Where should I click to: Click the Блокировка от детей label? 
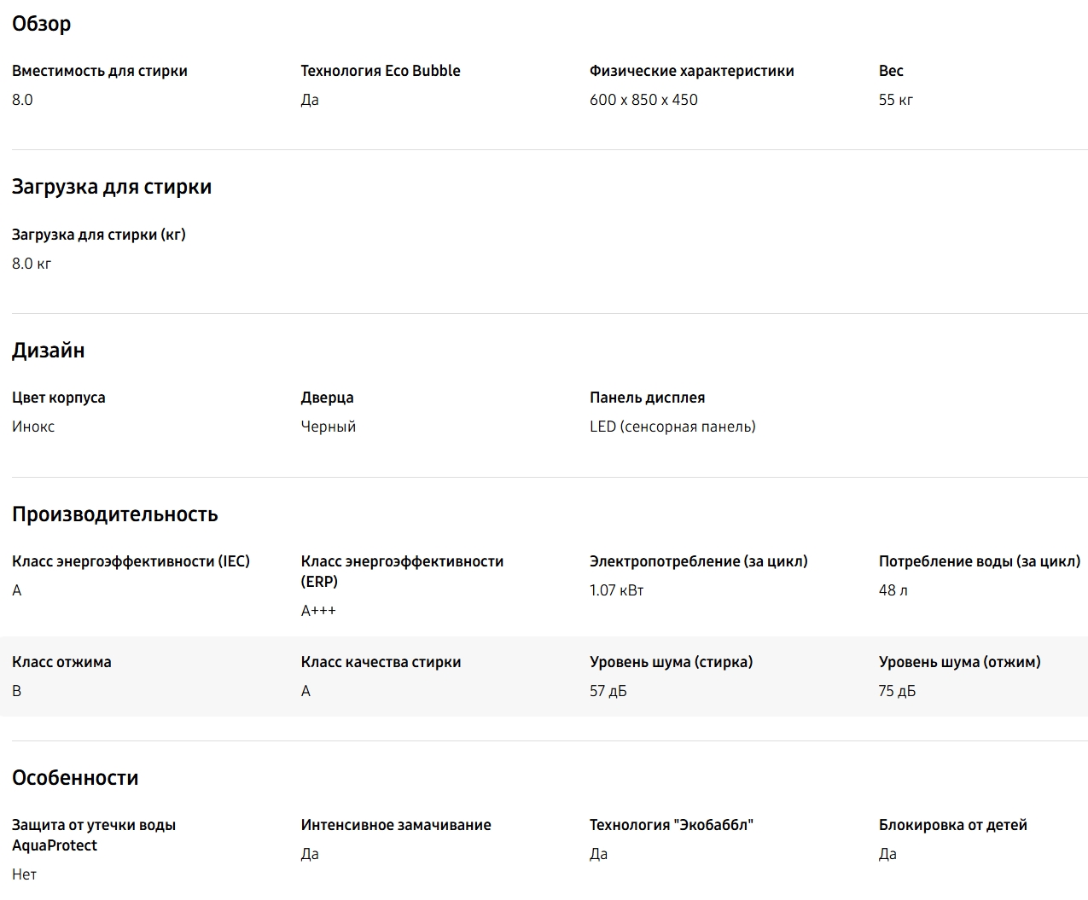(952, 825)
